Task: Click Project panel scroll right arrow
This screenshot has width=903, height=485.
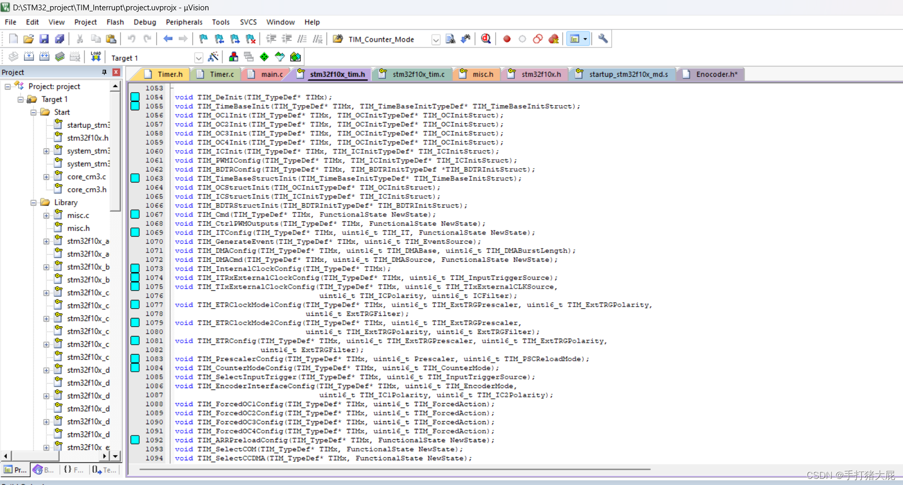Action: [x=105, y=456]
